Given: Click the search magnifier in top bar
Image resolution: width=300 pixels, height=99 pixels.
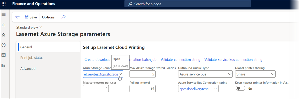Looking at the screenshot, I should (130, 4).
